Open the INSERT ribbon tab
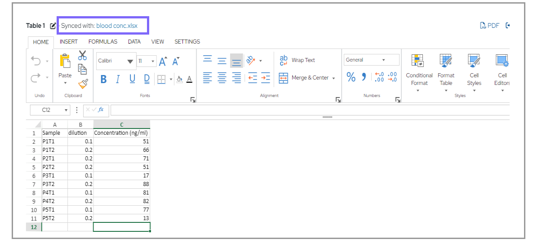 click(x=69, y=42)
